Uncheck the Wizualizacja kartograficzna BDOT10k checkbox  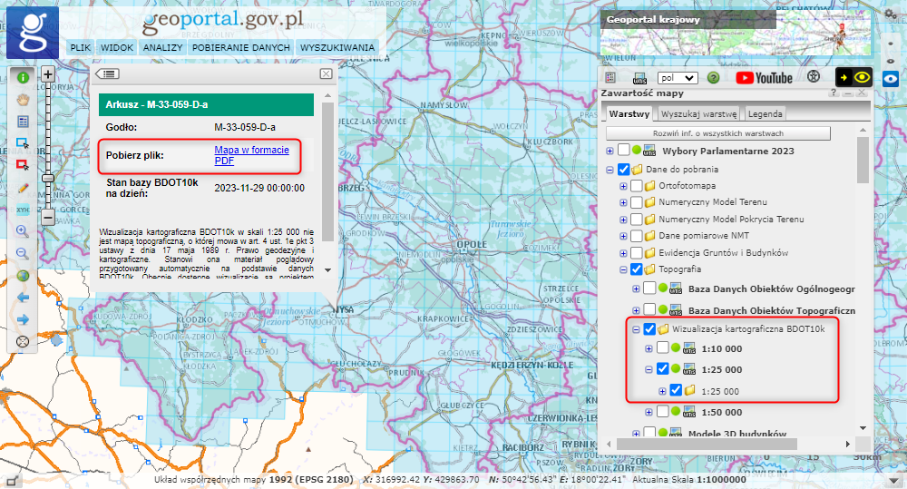click(649, 329)
